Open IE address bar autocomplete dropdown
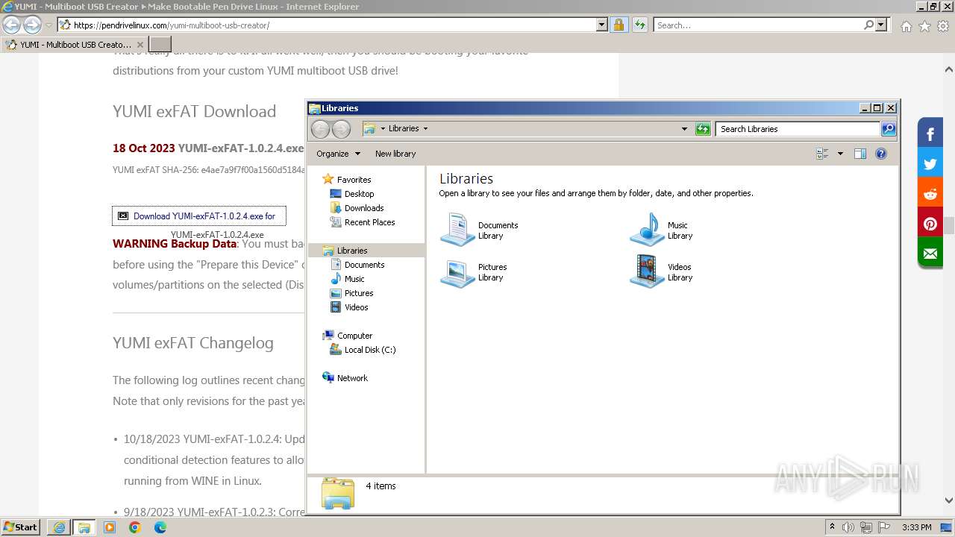The image size is (955, 537). coord(602,25)
